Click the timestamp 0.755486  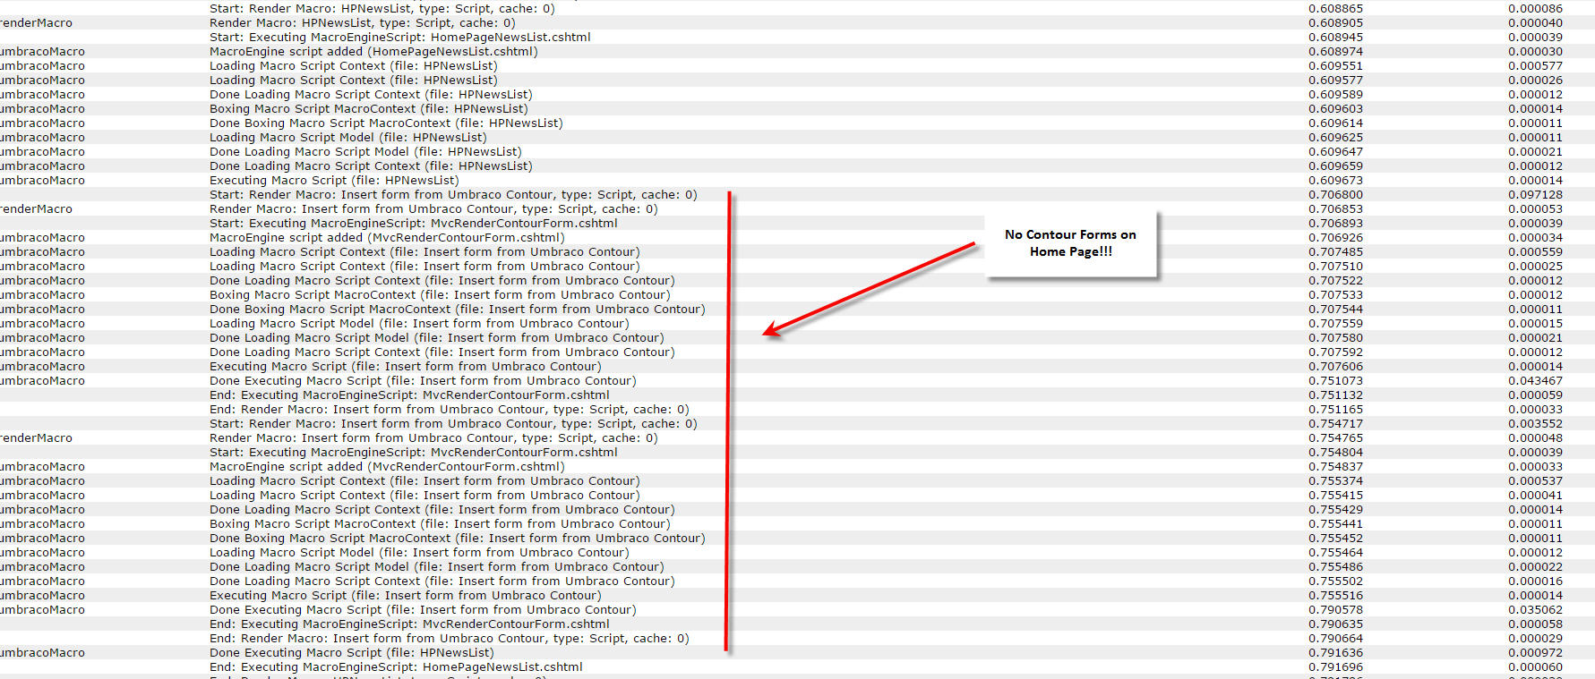[x=1335, y=567]
